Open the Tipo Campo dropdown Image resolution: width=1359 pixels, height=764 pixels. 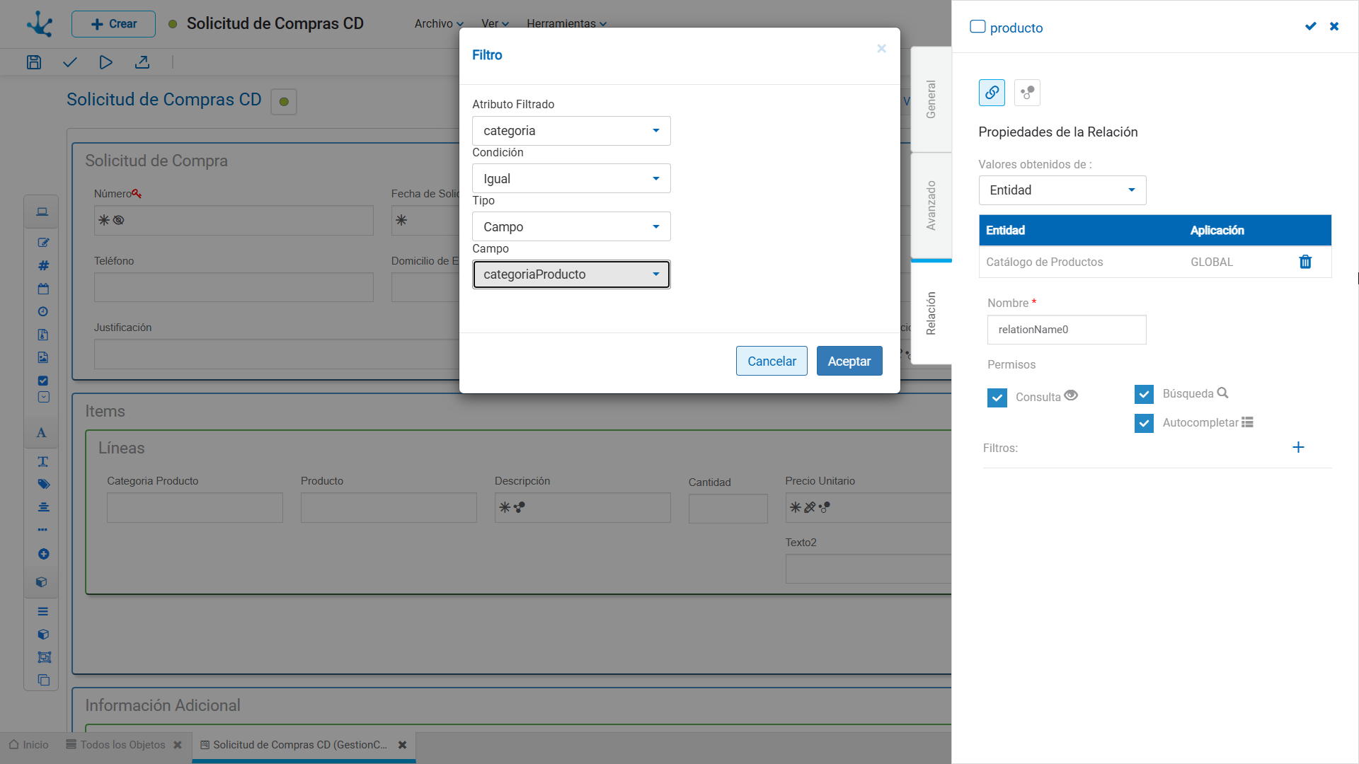[x=571, y=226]
